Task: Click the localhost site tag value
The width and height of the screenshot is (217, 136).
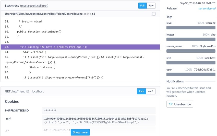Action: pyautogui.click(x=210, y=58)
